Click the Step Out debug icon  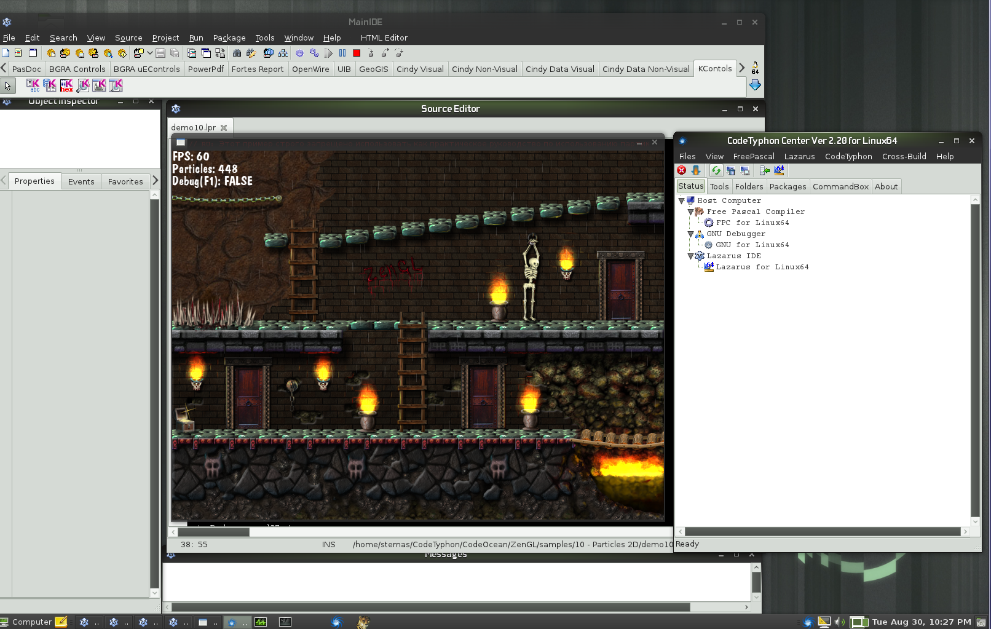(385, 53)
